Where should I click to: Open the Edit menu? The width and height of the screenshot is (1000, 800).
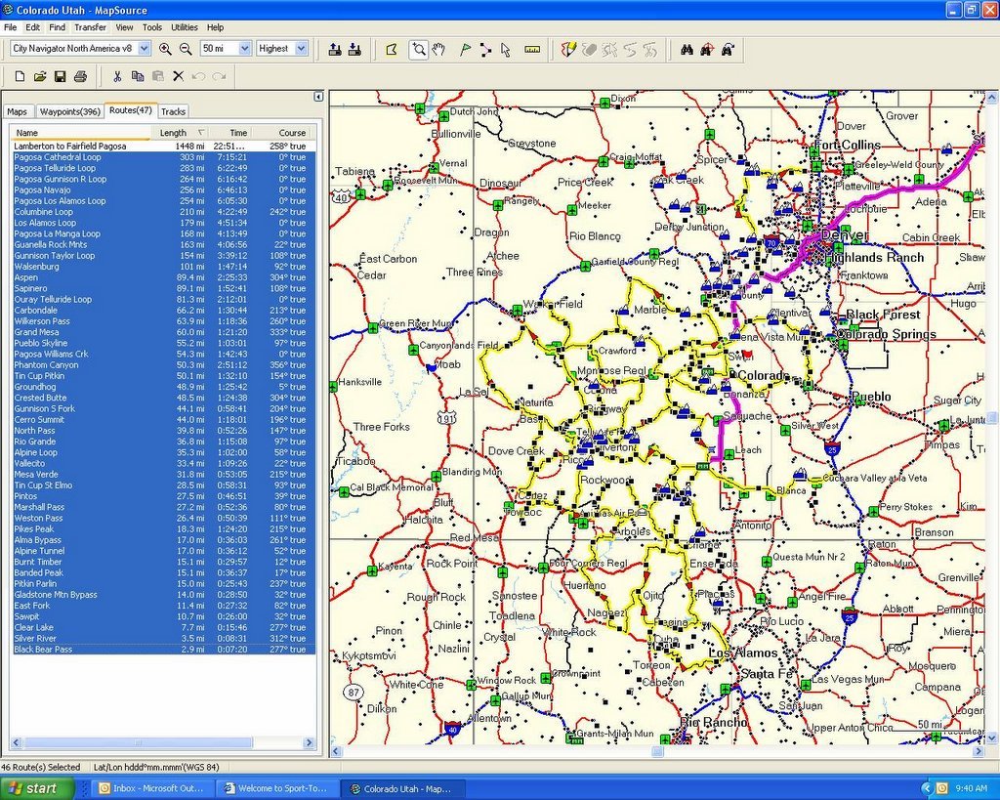[32, 27]
